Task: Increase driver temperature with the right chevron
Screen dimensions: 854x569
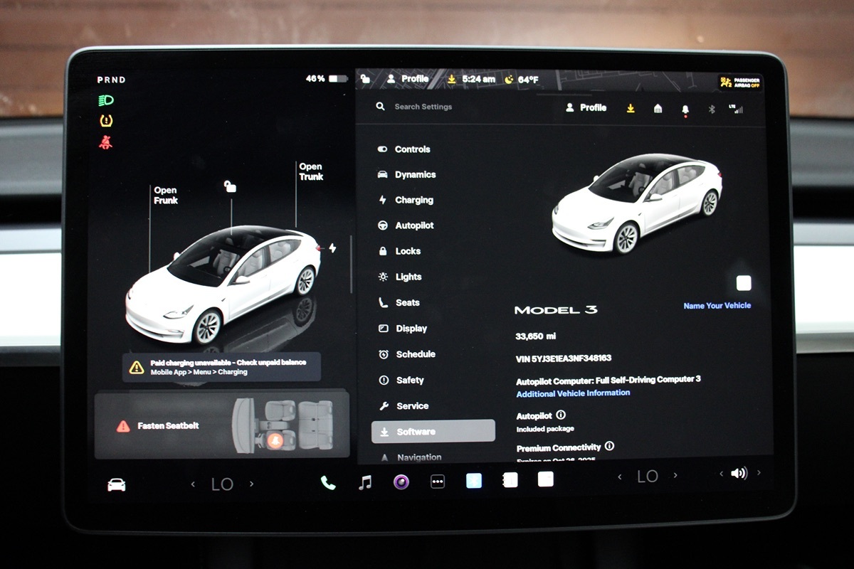Action: [253, 484]
